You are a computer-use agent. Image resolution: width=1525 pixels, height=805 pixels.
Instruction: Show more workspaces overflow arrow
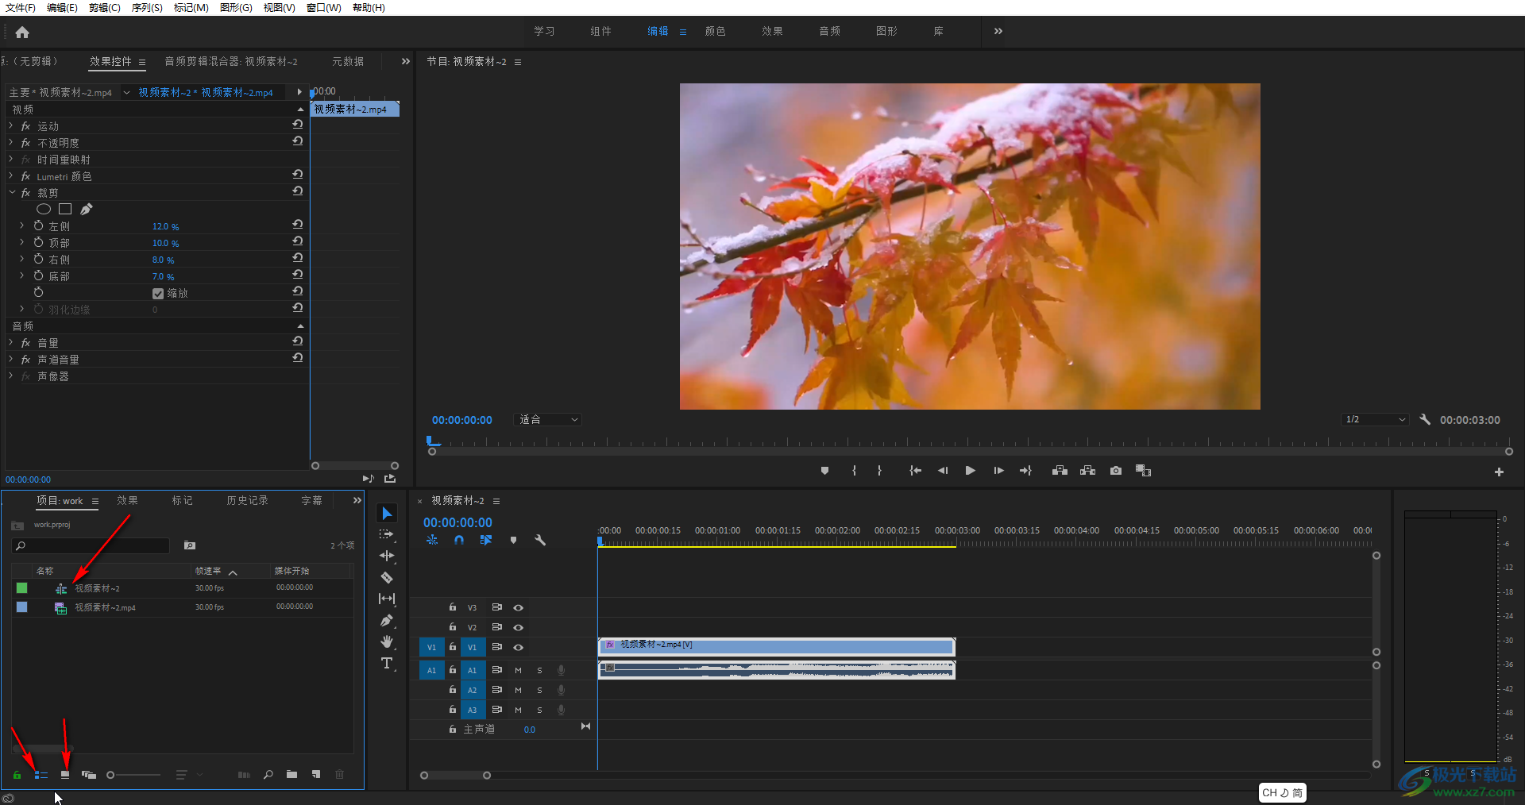click(998, 31)
